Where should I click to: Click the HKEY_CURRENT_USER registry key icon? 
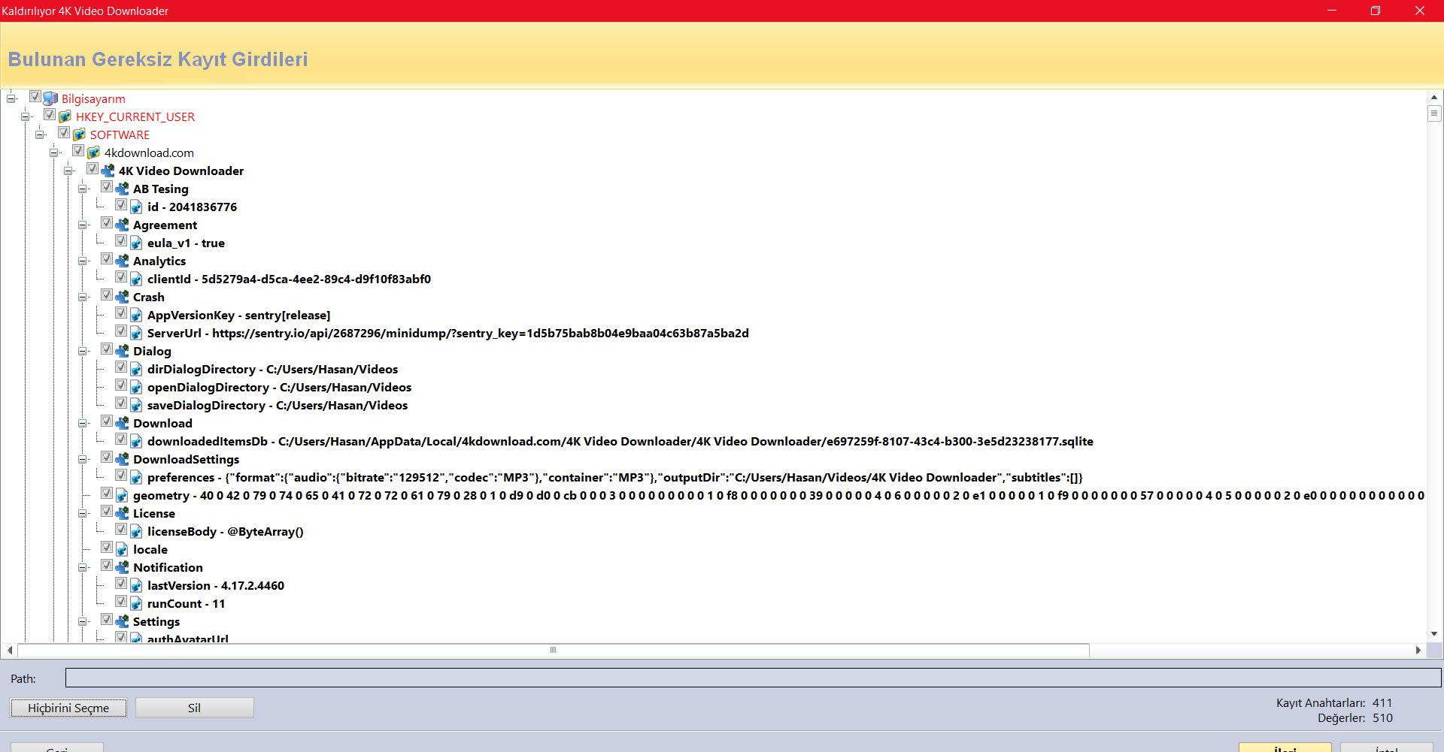coord(65,116)
